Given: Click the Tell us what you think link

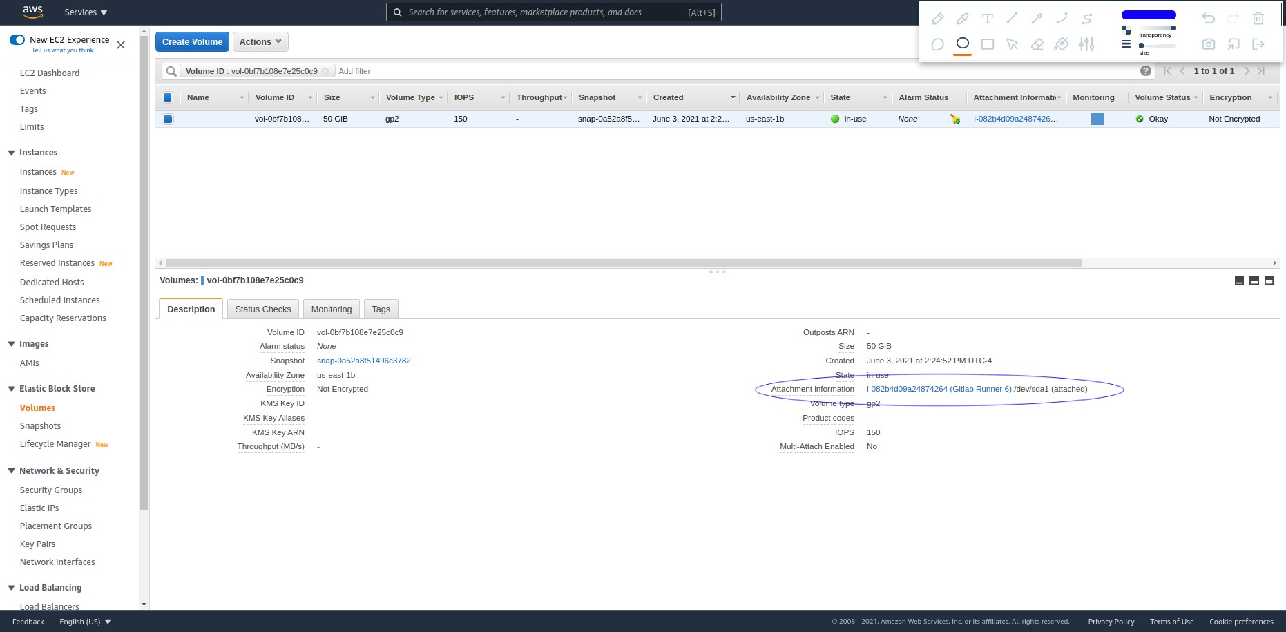Looking at the screenshot, I should [x=62, y=50].
